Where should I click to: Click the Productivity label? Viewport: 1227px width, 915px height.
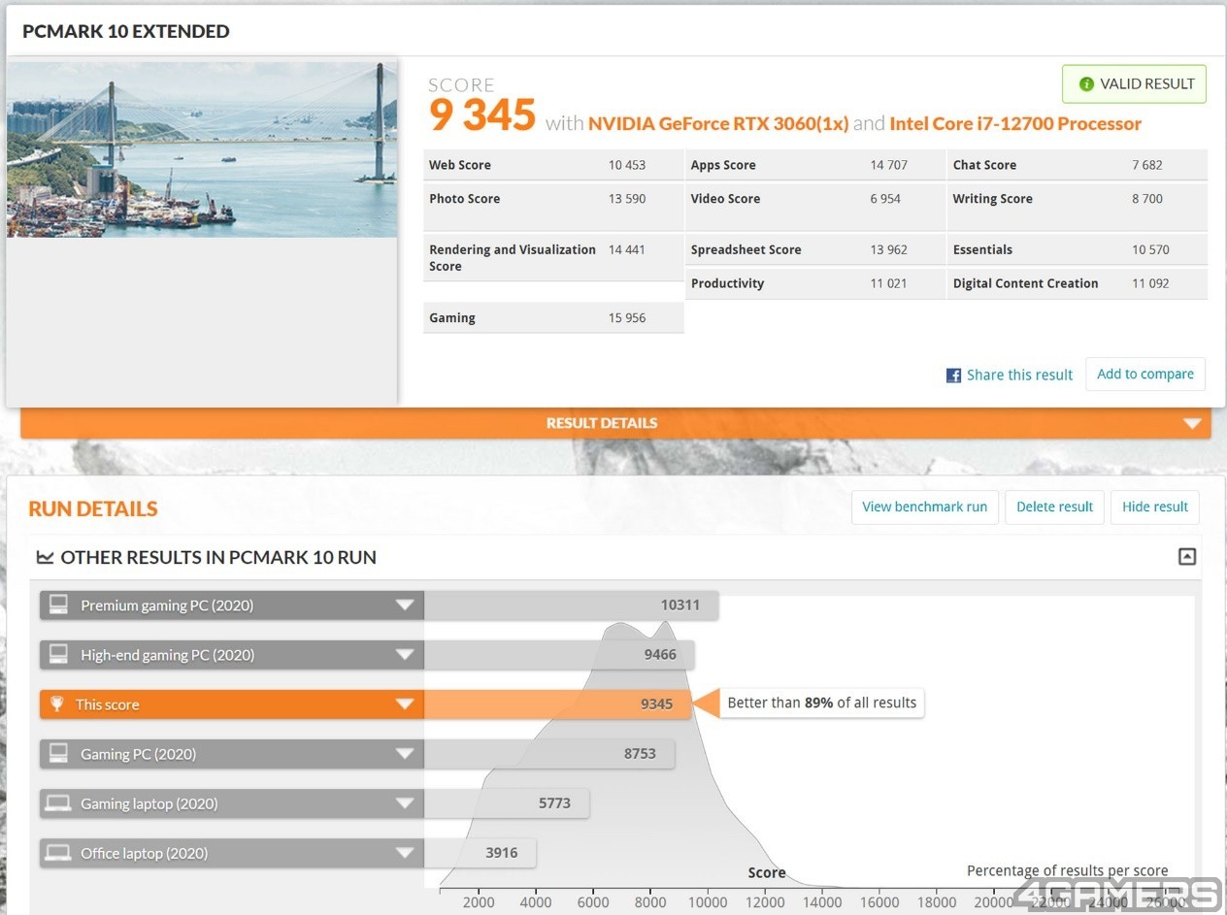(x=727, y=283)
